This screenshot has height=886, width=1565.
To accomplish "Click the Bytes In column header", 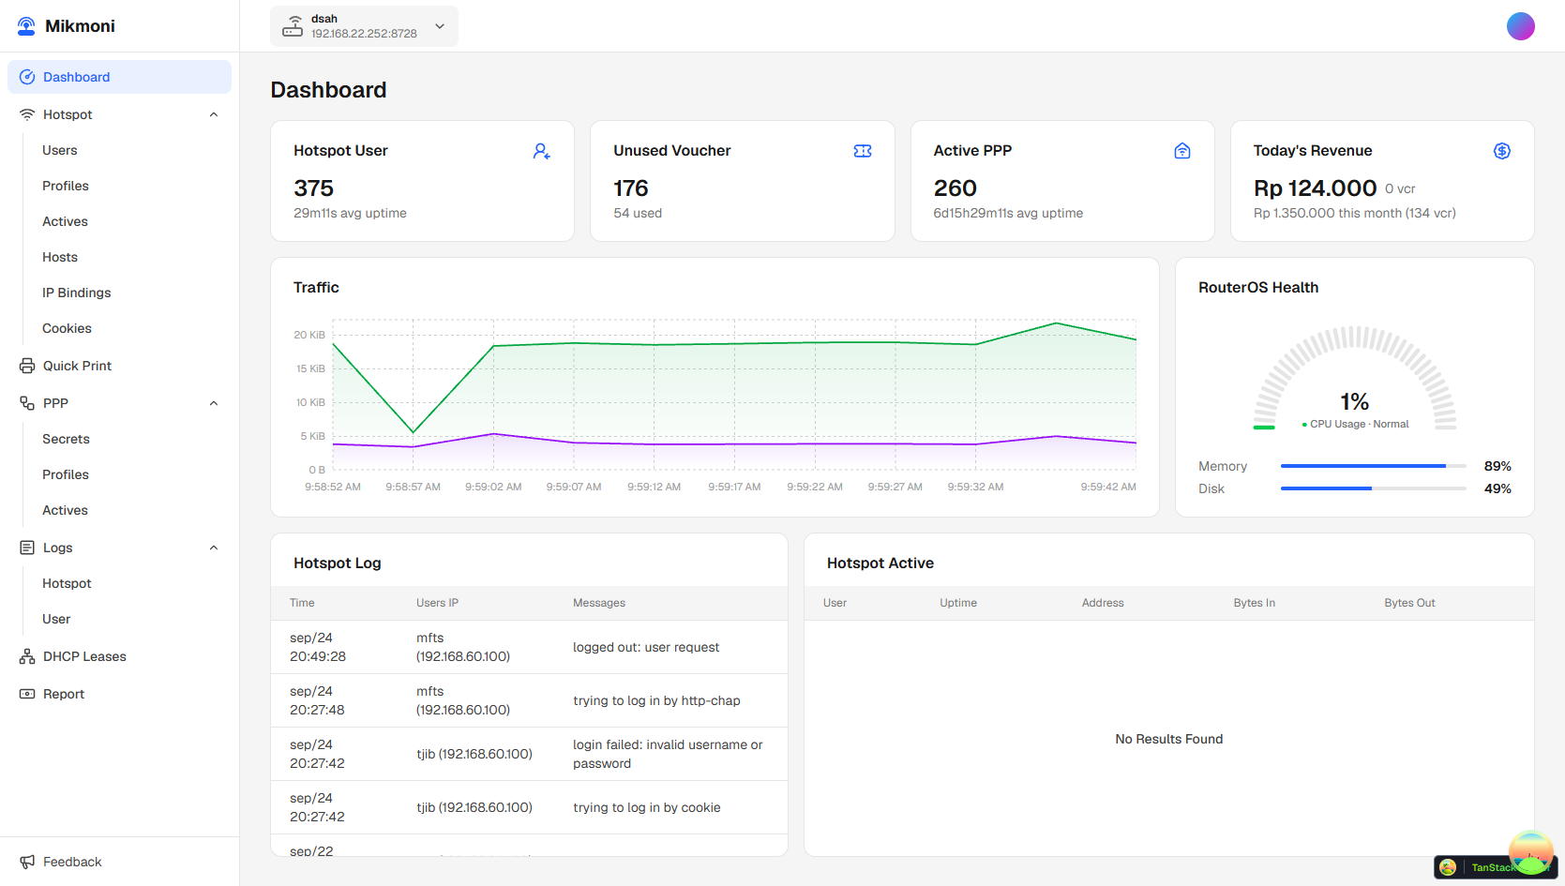I will 1254,603.
